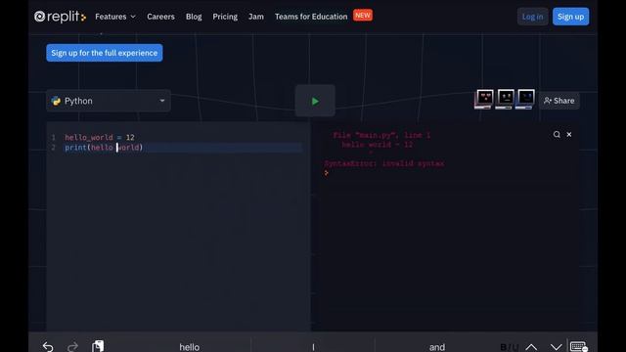Tap the keyboard hide icon
Image resolution: width=626 pixels, height=352 pixels.
point(579,346)
